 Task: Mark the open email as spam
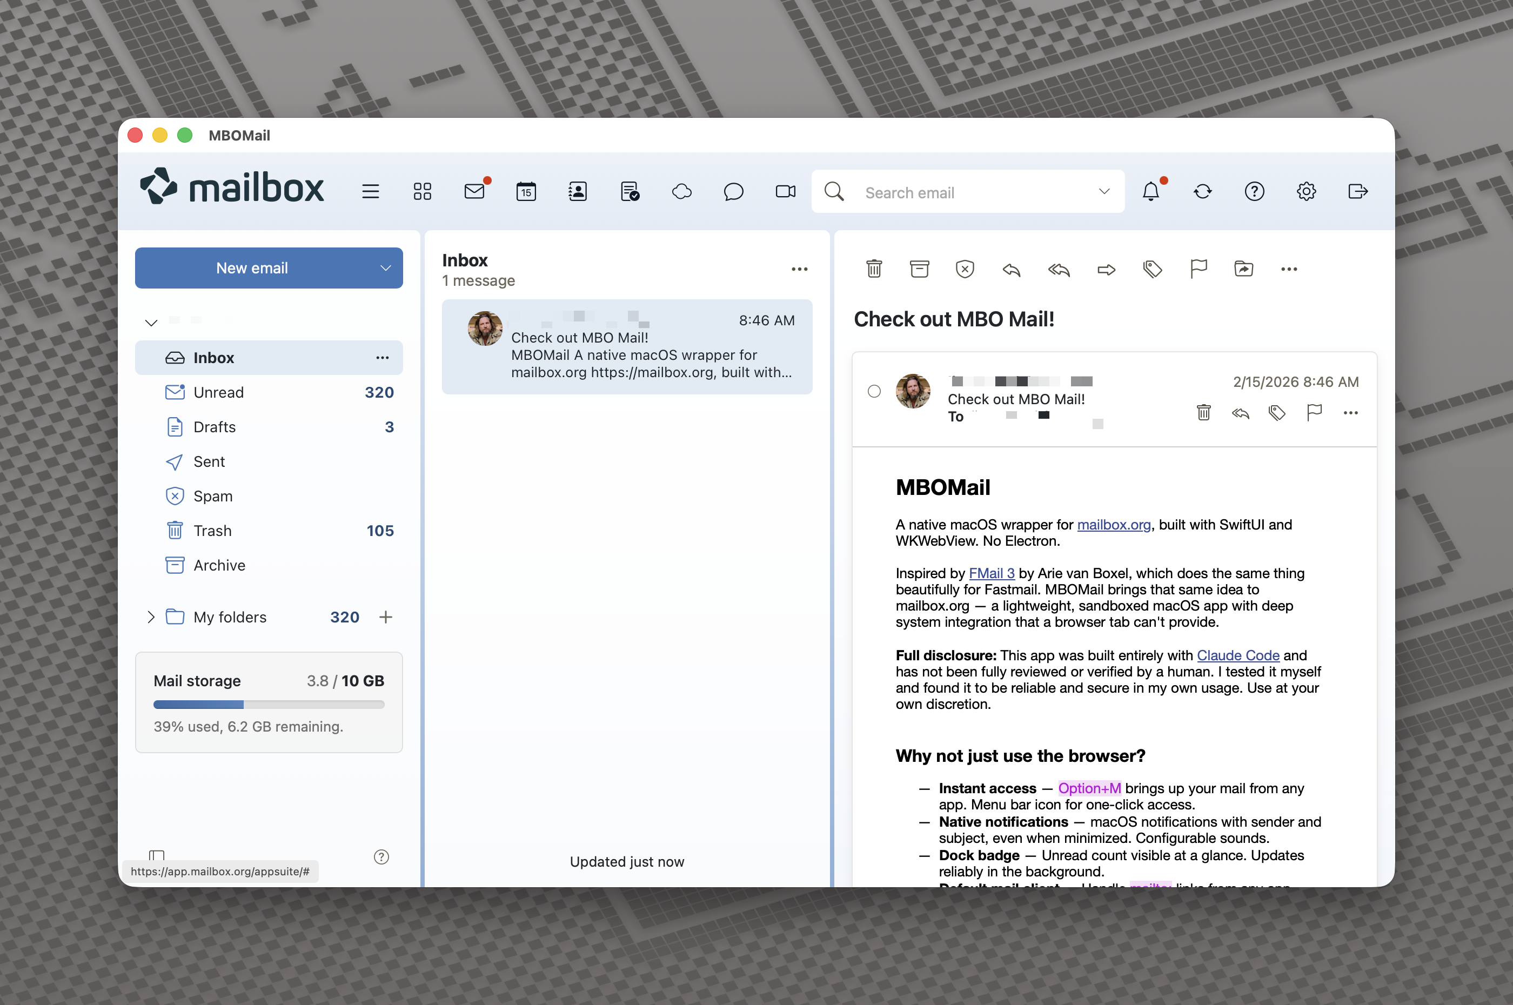point(965,269)
